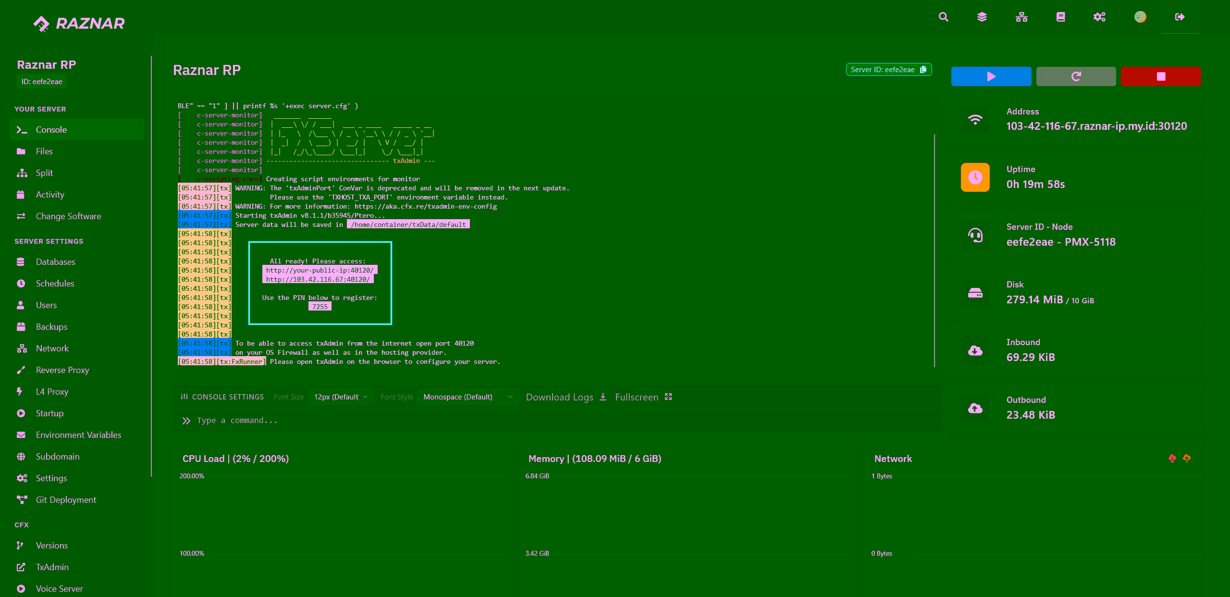Expand the Font Size dropdown
This screenshot has width=1230, height=597.
[x=341, y=397]
